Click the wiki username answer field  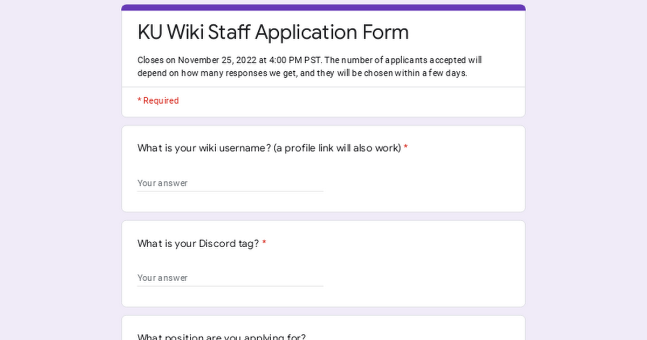pos(230,183)
